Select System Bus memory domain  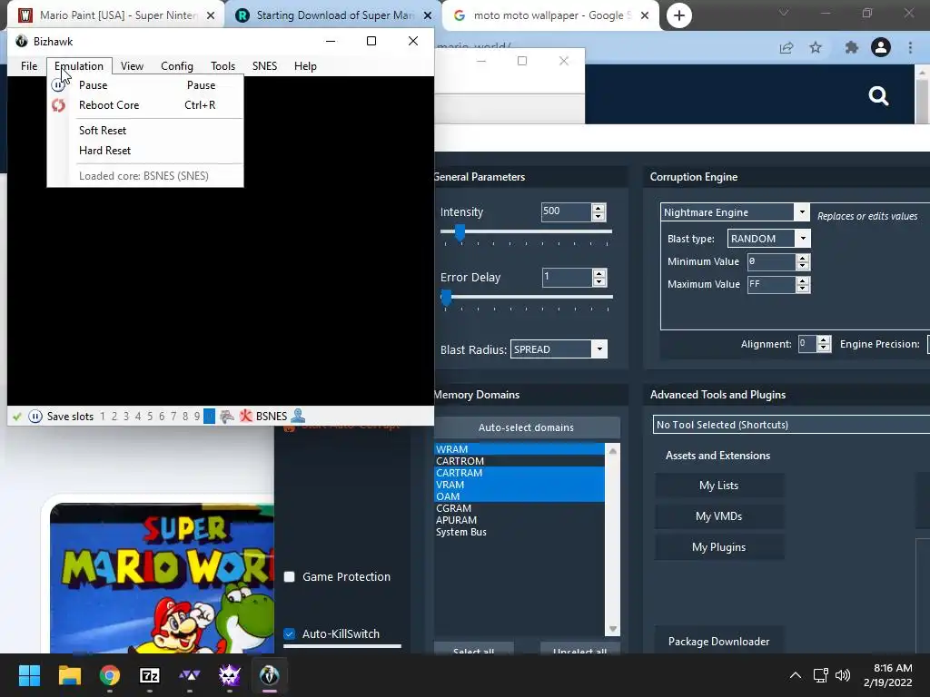519,532
